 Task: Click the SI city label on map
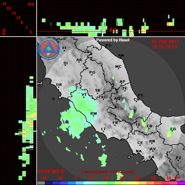65,63
